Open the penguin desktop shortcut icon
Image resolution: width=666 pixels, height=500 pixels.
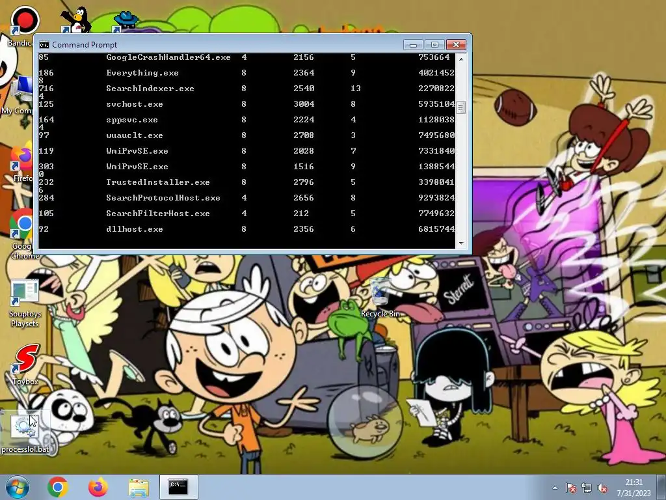pos(75,20)
